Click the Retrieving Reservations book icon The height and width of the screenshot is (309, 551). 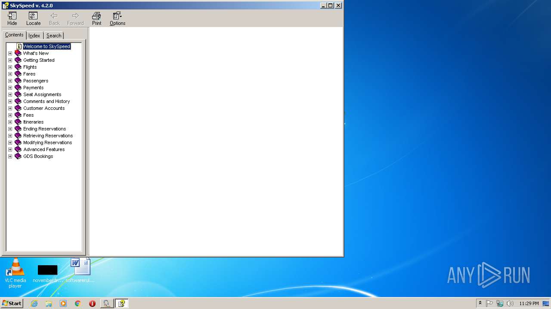tap(18, 136)
